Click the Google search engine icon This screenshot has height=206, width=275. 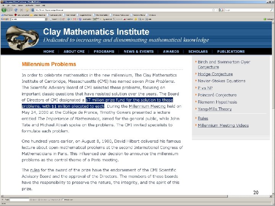[221, 10]
